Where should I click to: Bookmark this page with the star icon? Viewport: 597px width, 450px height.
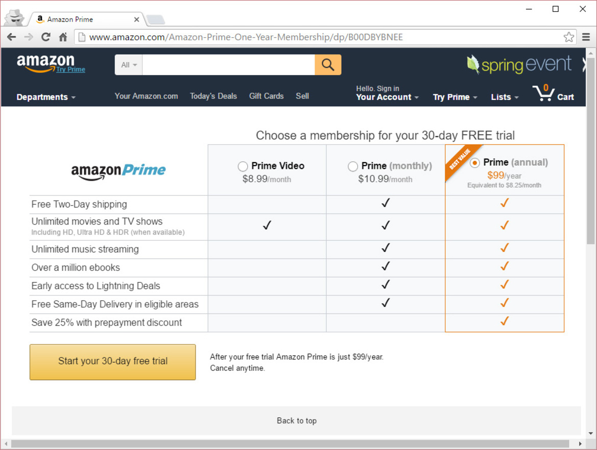[x=568, y=37]
